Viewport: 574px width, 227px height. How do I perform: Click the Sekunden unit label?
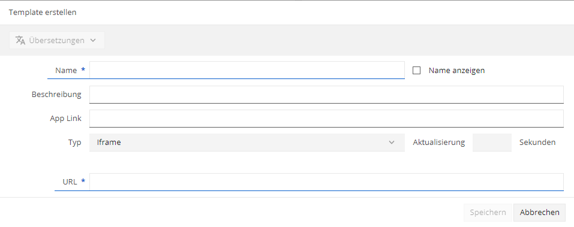pyautogui.click(x=537, y=143)
